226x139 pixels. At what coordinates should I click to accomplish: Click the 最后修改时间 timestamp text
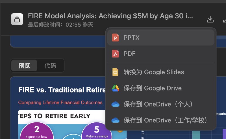click(x=60, y=25)
